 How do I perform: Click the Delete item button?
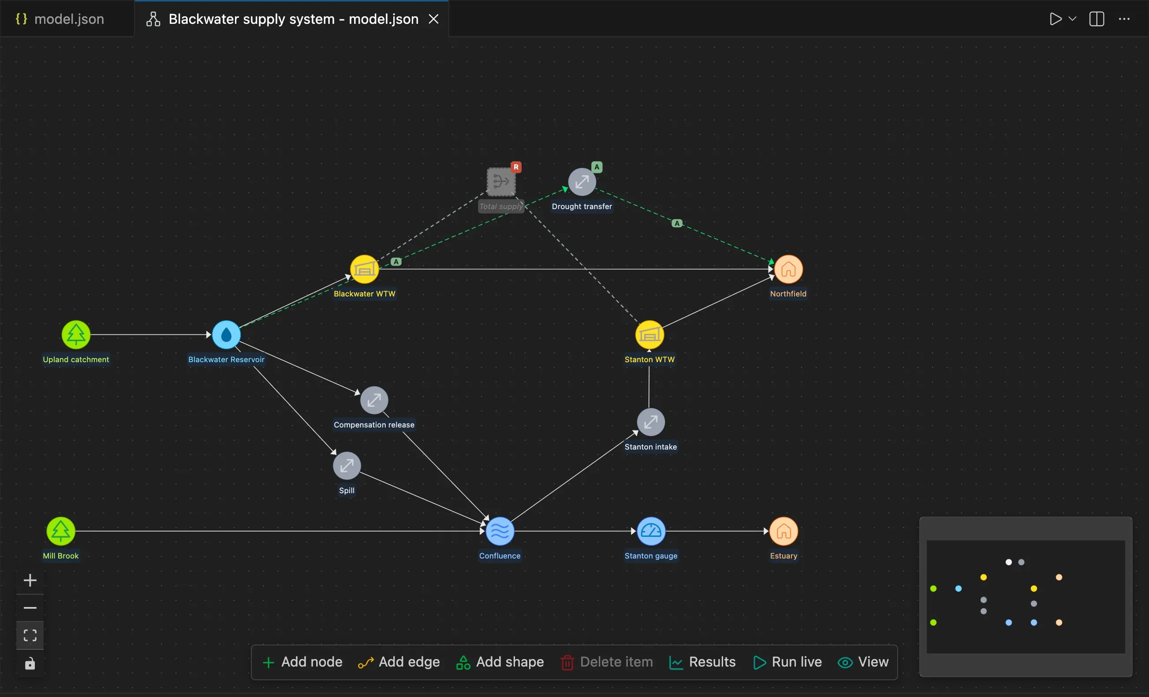(x=607, y=662)
